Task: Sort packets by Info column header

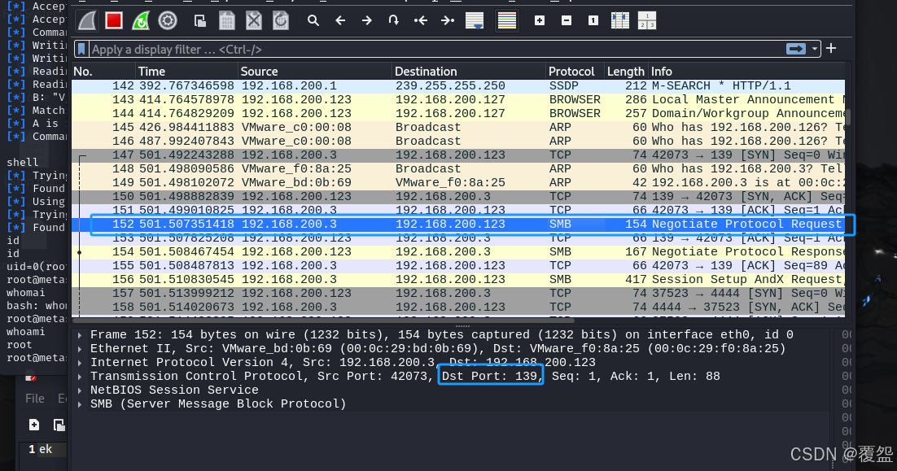Action: click(746, 72)
